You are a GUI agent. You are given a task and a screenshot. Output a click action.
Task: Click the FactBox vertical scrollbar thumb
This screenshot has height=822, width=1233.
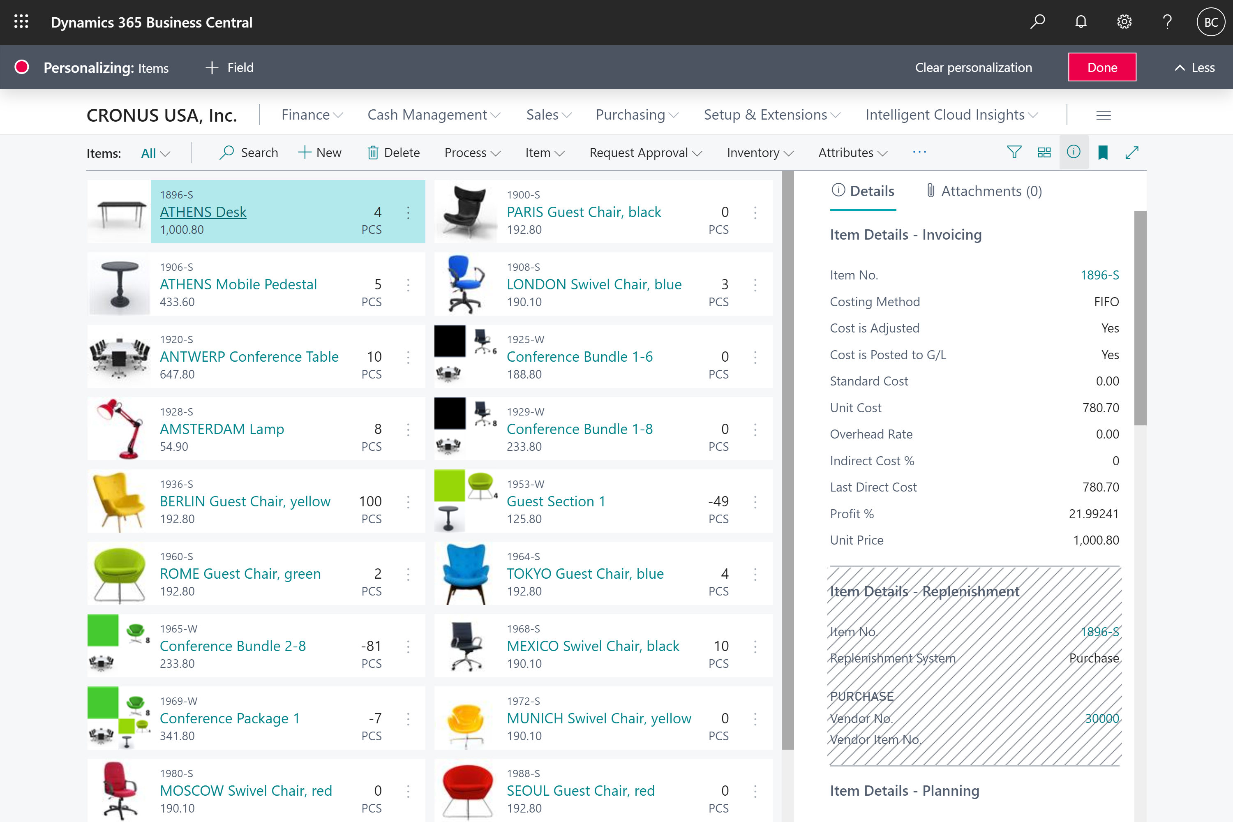(x=1140, y=318)
